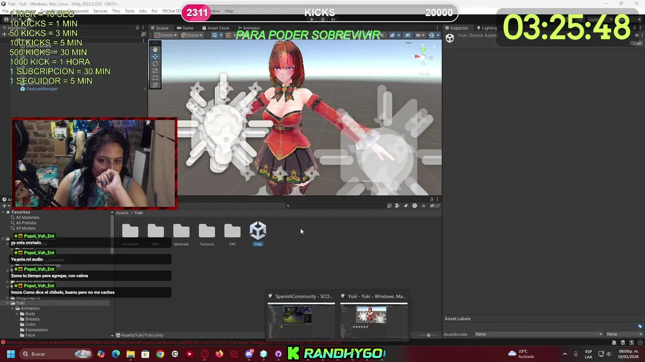Switch to the Lighting tab
The width and height of the screenshot is (645, 362).
[487, 28]
